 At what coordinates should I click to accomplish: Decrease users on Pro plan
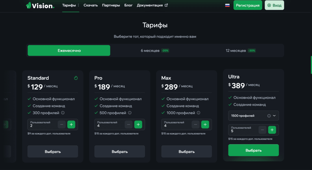[129, 124]
